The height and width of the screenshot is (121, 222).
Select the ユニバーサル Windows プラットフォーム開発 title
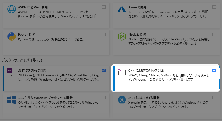(45, 98)
